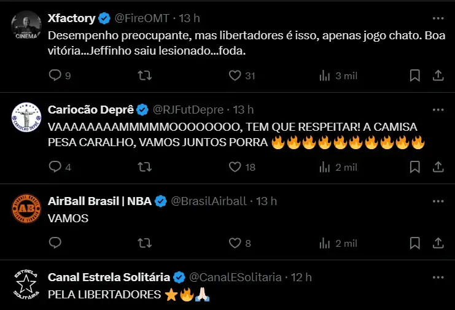Like the Cariocão Deprê tweet
This screenshot has height=310, width=455.
235,167
